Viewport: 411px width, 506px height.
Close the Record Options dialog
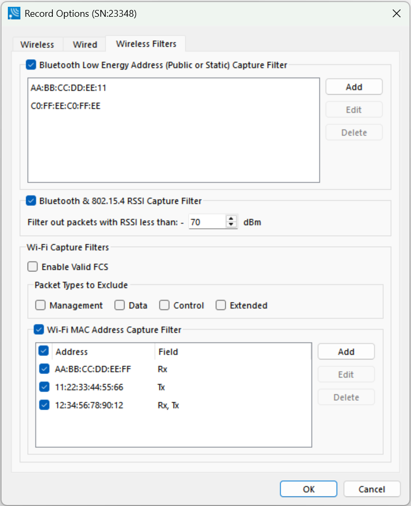(396, 14)
